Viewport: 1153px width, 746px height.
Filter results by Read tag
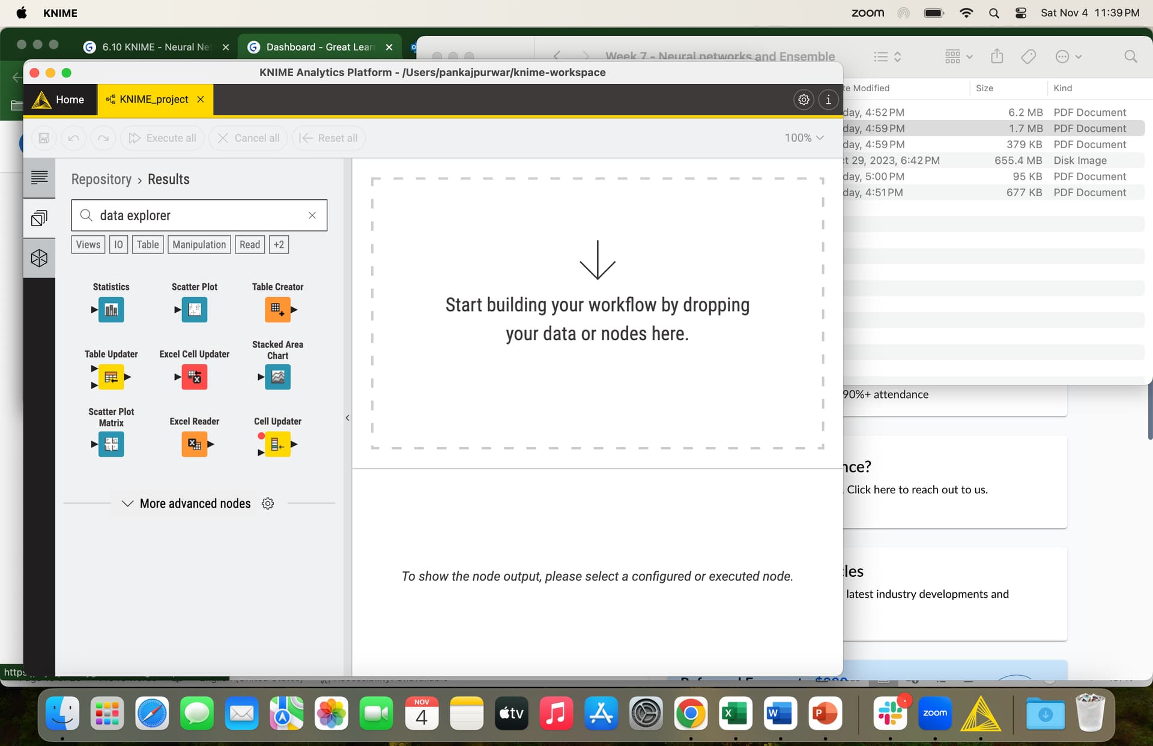tap(250, 245)
